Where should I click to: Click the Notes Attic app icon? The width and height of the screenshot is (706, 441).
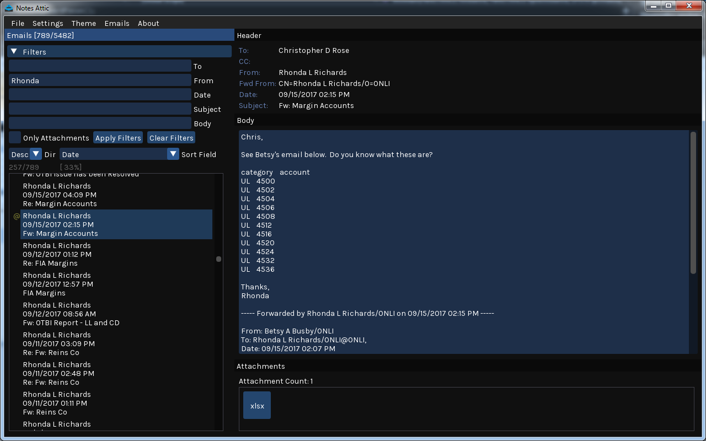click(x=9, y=8)
